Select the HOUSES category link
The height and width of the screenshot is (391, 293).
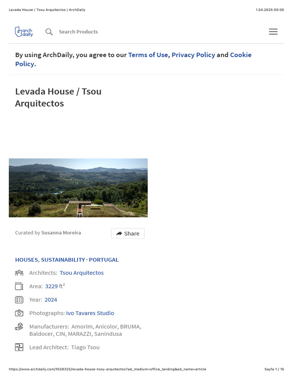click(27, 260)
